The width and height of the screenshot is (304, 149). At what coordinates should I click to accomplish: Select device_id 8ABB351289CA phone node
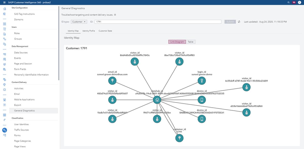coord(202,119)
